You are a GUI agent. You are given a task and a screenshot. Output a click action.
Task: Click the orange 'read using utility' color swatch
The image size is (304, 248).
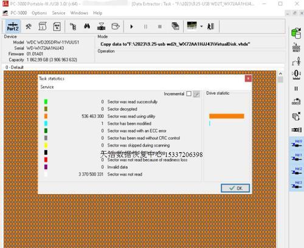click(x=46, y=116)
